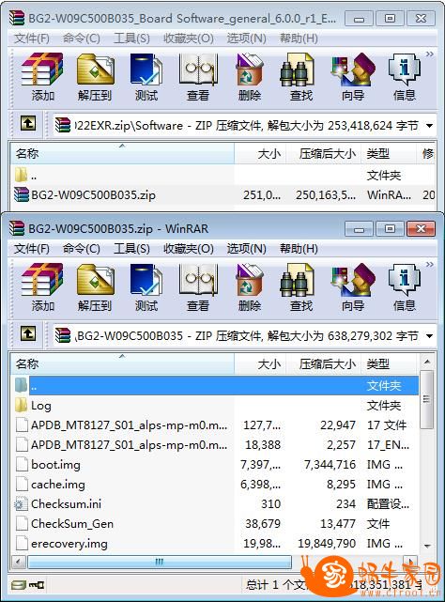Click Wizard (向导) icon in top window
This screenshot has width=445, height=602.
point(353,78)
